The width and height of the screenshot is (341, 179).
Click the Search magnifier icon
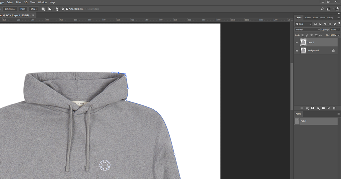coord(322,9)
